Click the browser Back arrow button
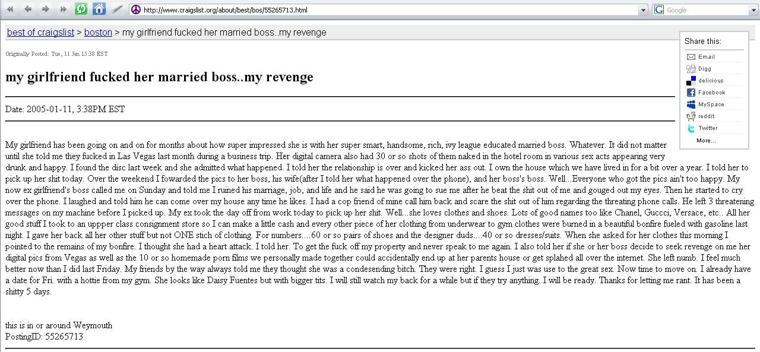This screenshot has width=760, height=352. 27,9
